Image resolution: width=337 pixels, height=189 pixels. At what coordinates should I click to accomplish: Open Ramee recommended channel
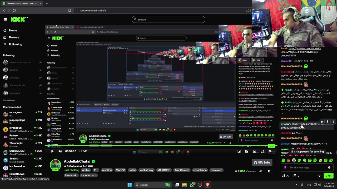tap(22, 137)
